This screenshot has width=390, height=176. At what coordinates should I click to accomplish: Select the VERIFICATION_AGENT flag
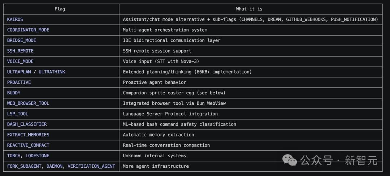91,166
